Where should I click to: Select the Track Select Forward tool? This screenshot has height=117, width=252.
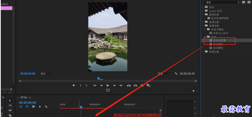click(x=10, y=105)
